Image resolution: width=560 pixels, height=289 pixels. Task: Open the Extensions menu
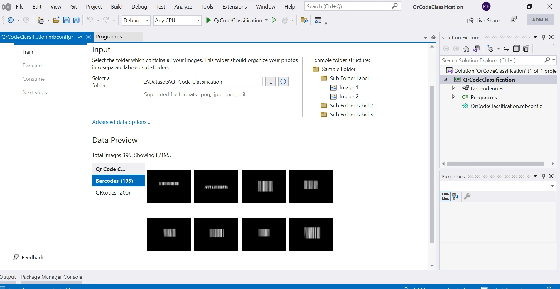(x=234, y=6)
